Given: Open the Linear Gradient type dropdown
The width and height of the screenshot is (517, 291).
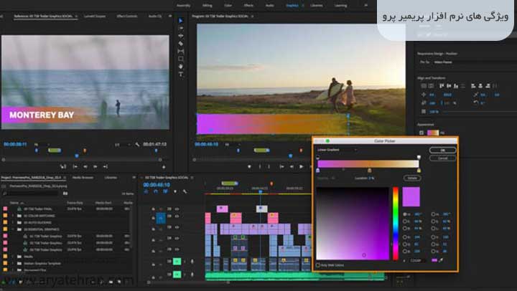Looking at the screenshot, I should pyautogui.click(x=337, y=150).
